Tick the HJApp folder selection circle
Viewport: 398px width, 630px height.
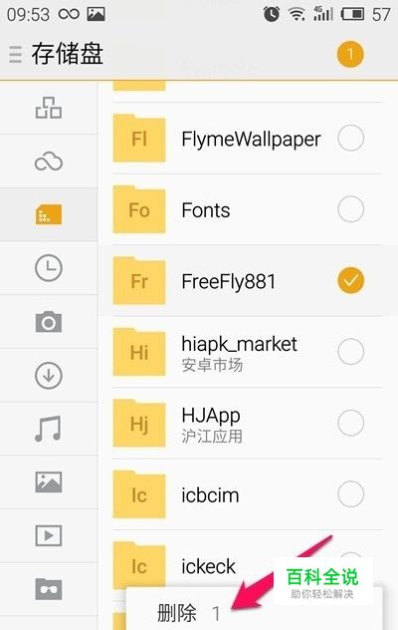tap(350, 423)
